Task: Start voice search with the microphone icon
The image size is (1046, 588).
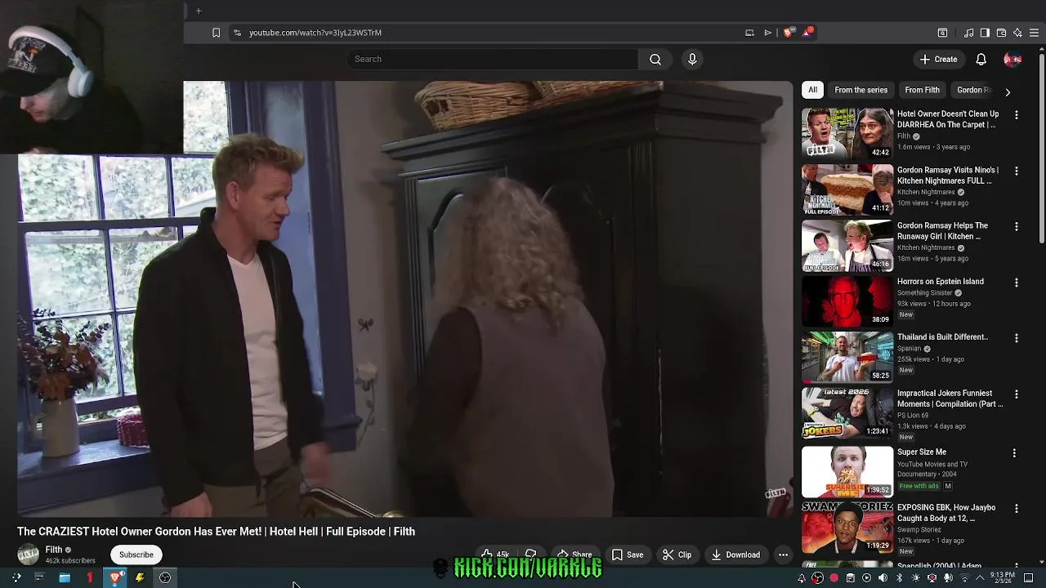Action: pos(692,59)
